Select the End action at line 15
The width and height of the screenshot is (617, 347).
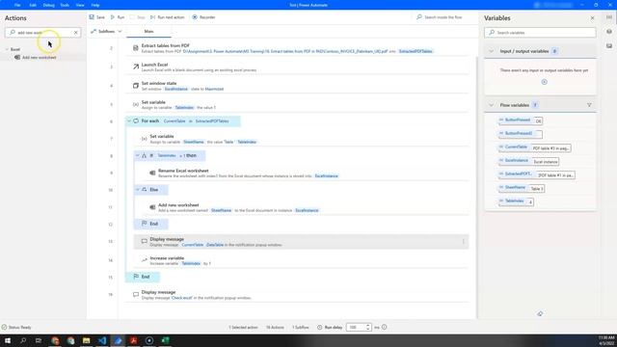(x=143, y=277)
